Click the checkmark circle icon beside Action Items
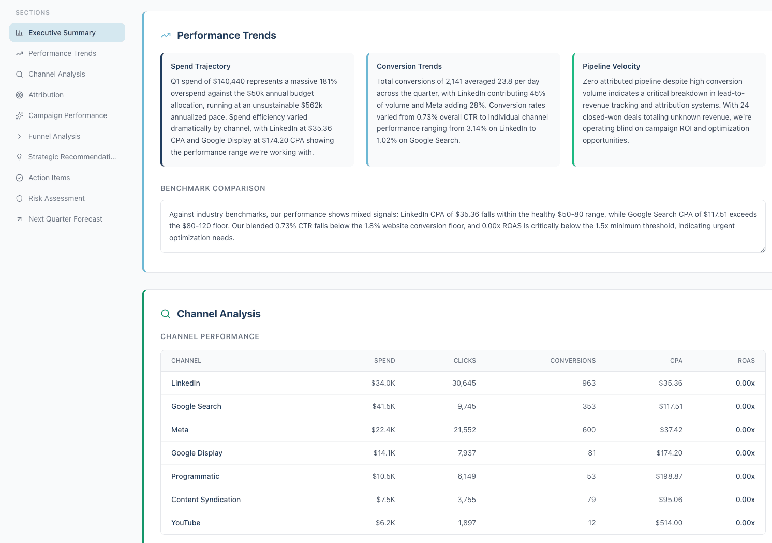This screenshot has height=543, width=772. click(19, 178)
